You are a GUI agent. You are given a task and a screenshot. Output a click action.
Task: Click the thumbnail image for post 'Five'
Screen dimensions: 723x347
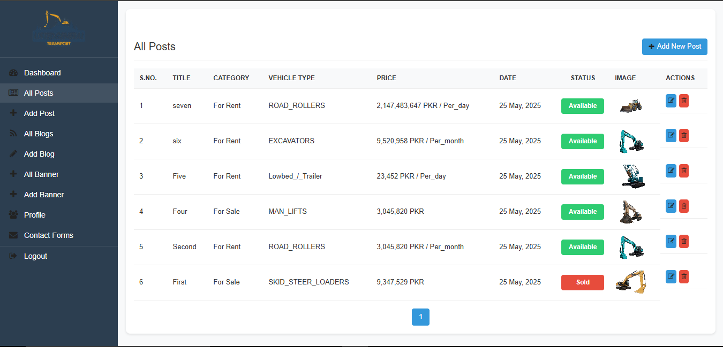click(x=633, y=176)
